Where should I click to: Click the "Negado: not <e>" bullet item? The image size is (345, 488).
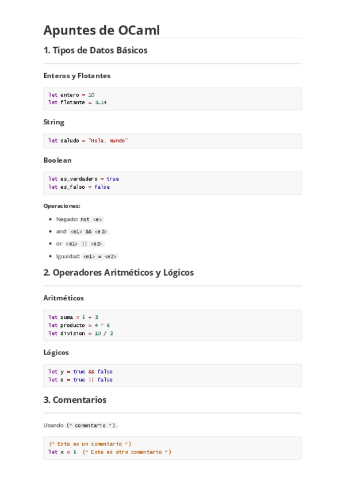click(79, 219)
